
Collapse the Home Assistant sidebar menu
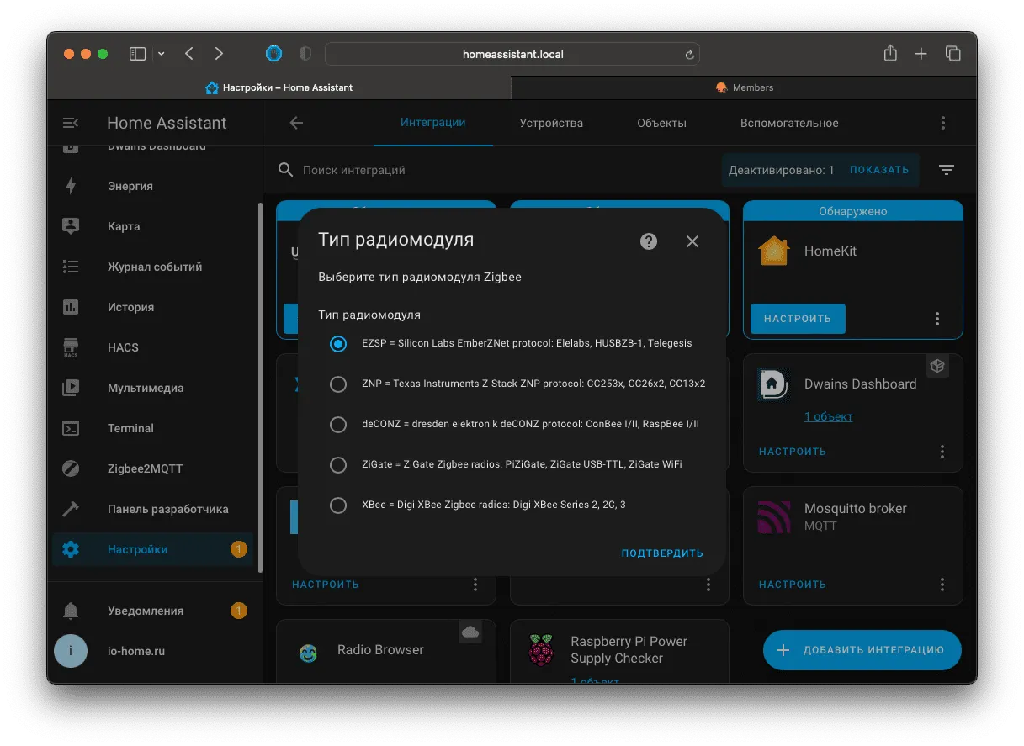pyautogui.click(x=71, y=123)
